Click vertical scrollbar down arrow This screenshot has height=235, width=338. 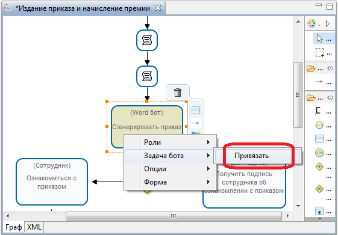pyautogui.click(x=298, y=206)
